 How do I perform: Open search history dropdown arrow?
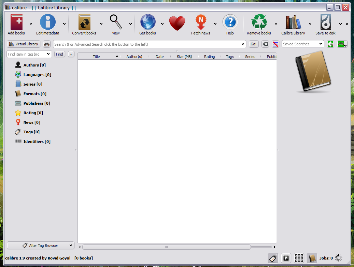point(243,44)
